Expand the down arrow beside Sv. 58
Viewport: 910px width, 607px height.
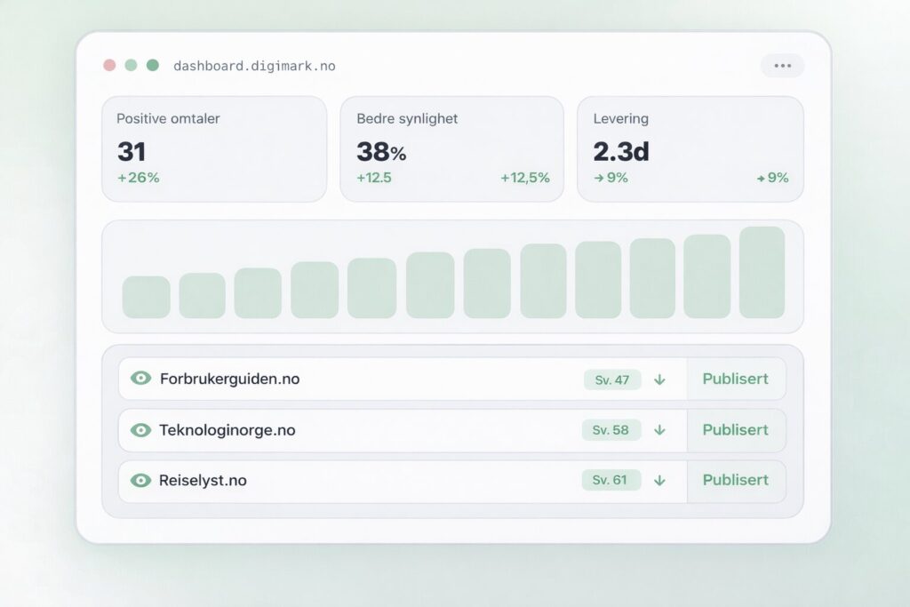coord(659,430)
